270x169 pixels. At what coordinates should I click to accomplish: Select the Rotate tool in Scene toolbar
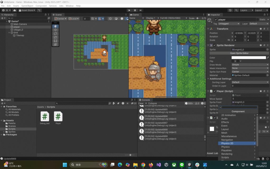pos(55,34)
